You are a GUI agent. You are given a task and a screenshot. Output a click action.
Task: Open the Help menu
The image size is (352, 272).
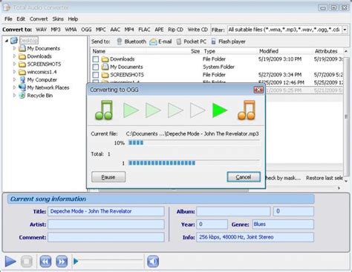[x=73, y=19]
